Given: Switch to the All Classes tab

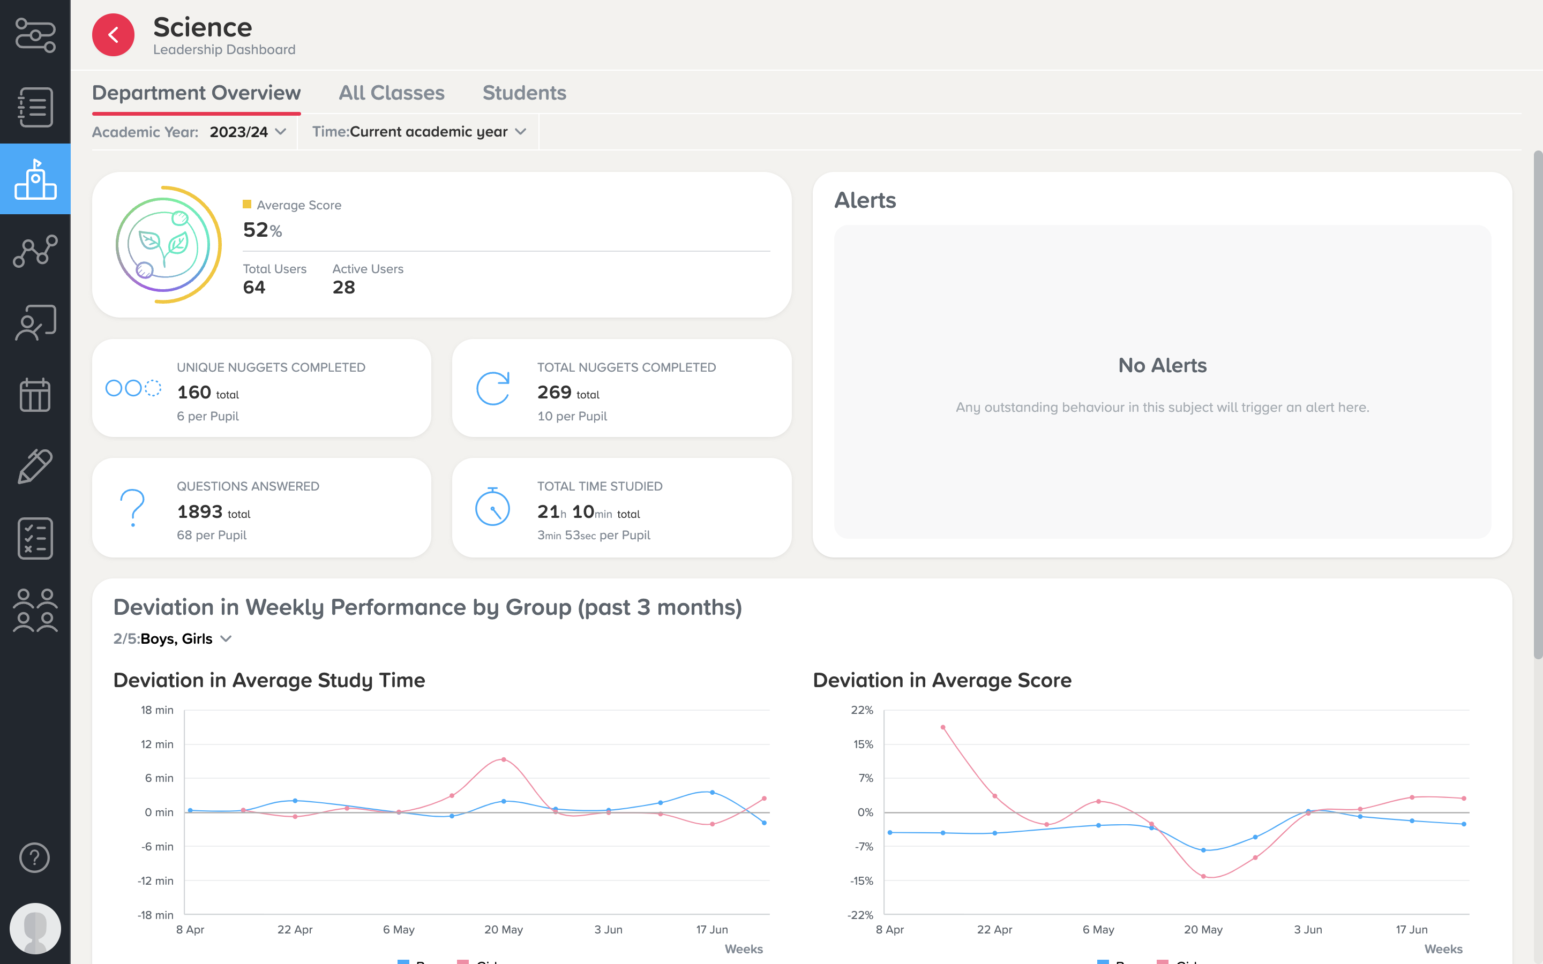Looking at the screenshot, I should coord(392,93).
